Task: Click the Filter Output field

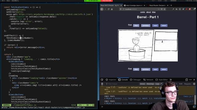Action: tap(122, 84)
